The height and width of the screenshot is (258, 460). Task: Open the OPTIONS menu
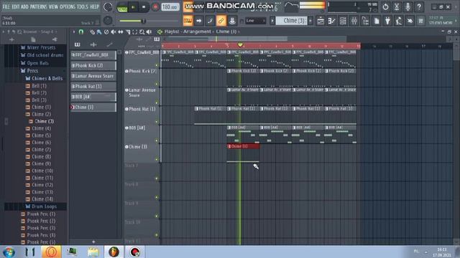68,6
